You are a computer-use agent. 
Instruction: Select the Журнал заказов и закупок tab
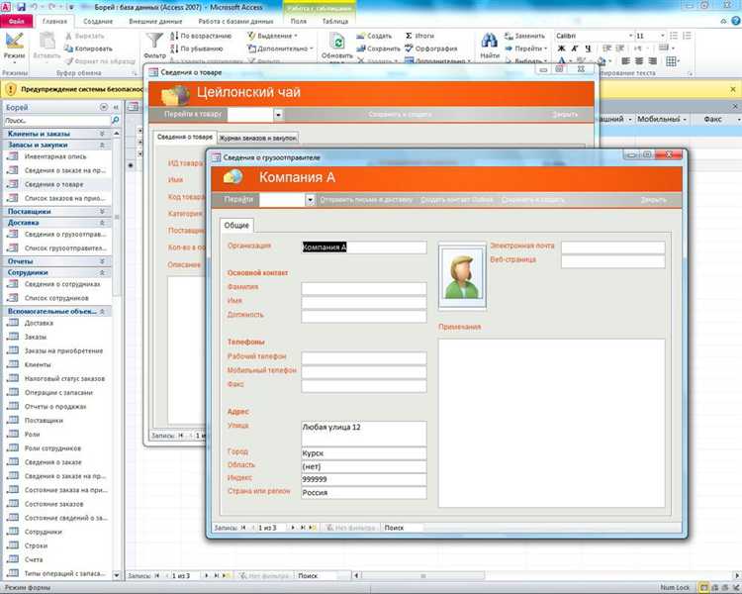(x=258, y=138)
